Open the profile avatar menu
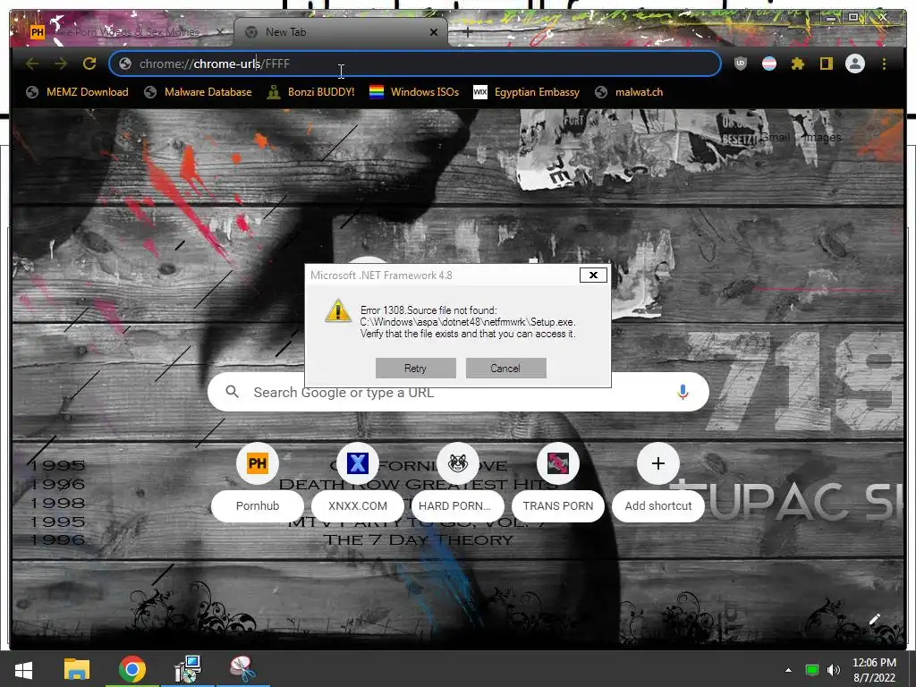 click(x=854, y=64)
